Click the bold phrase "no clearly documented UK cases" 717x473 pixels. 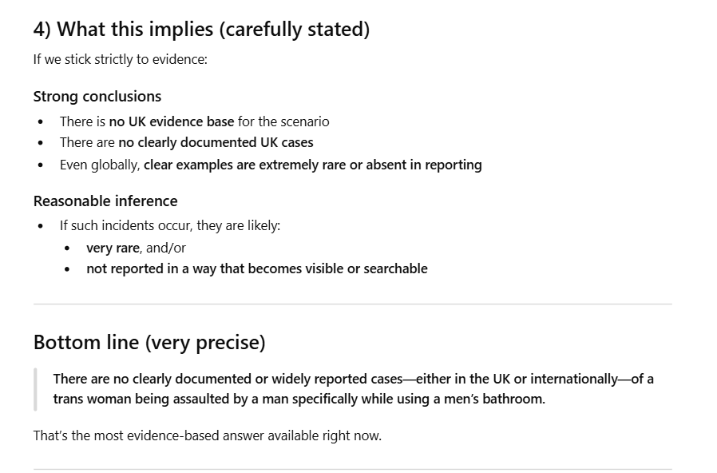point(216,143)
